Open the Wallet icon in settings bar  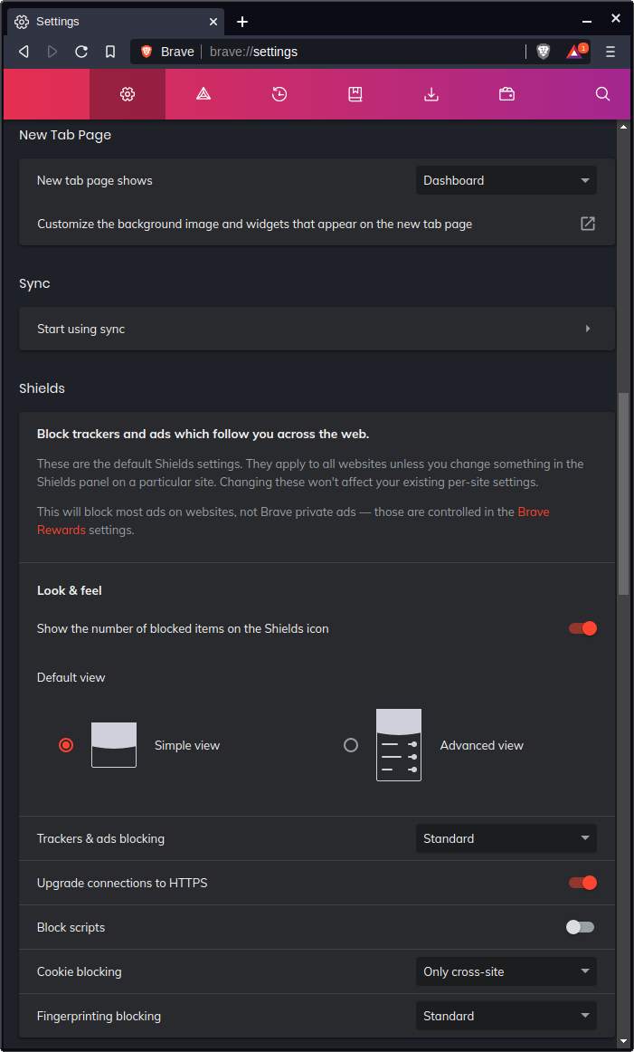506,94
